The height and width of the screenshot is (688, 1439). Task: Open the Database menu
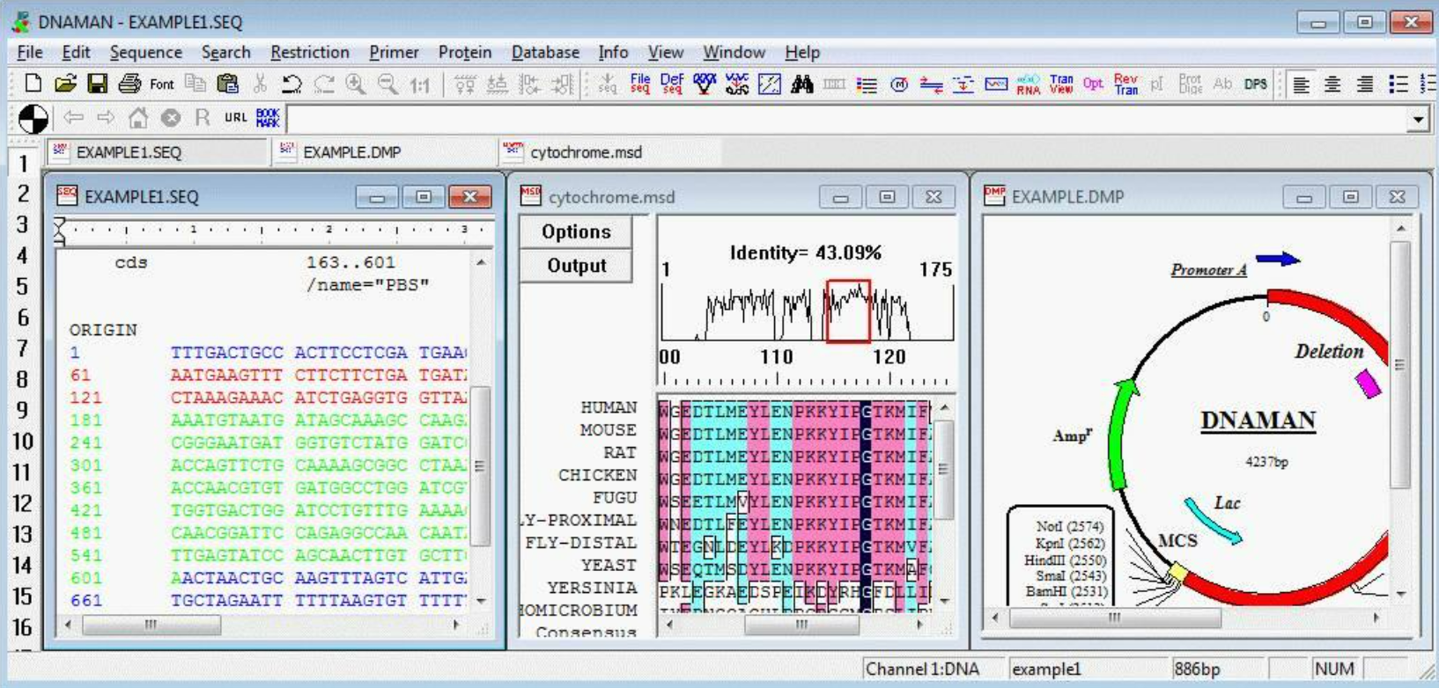tap(545, 53)
